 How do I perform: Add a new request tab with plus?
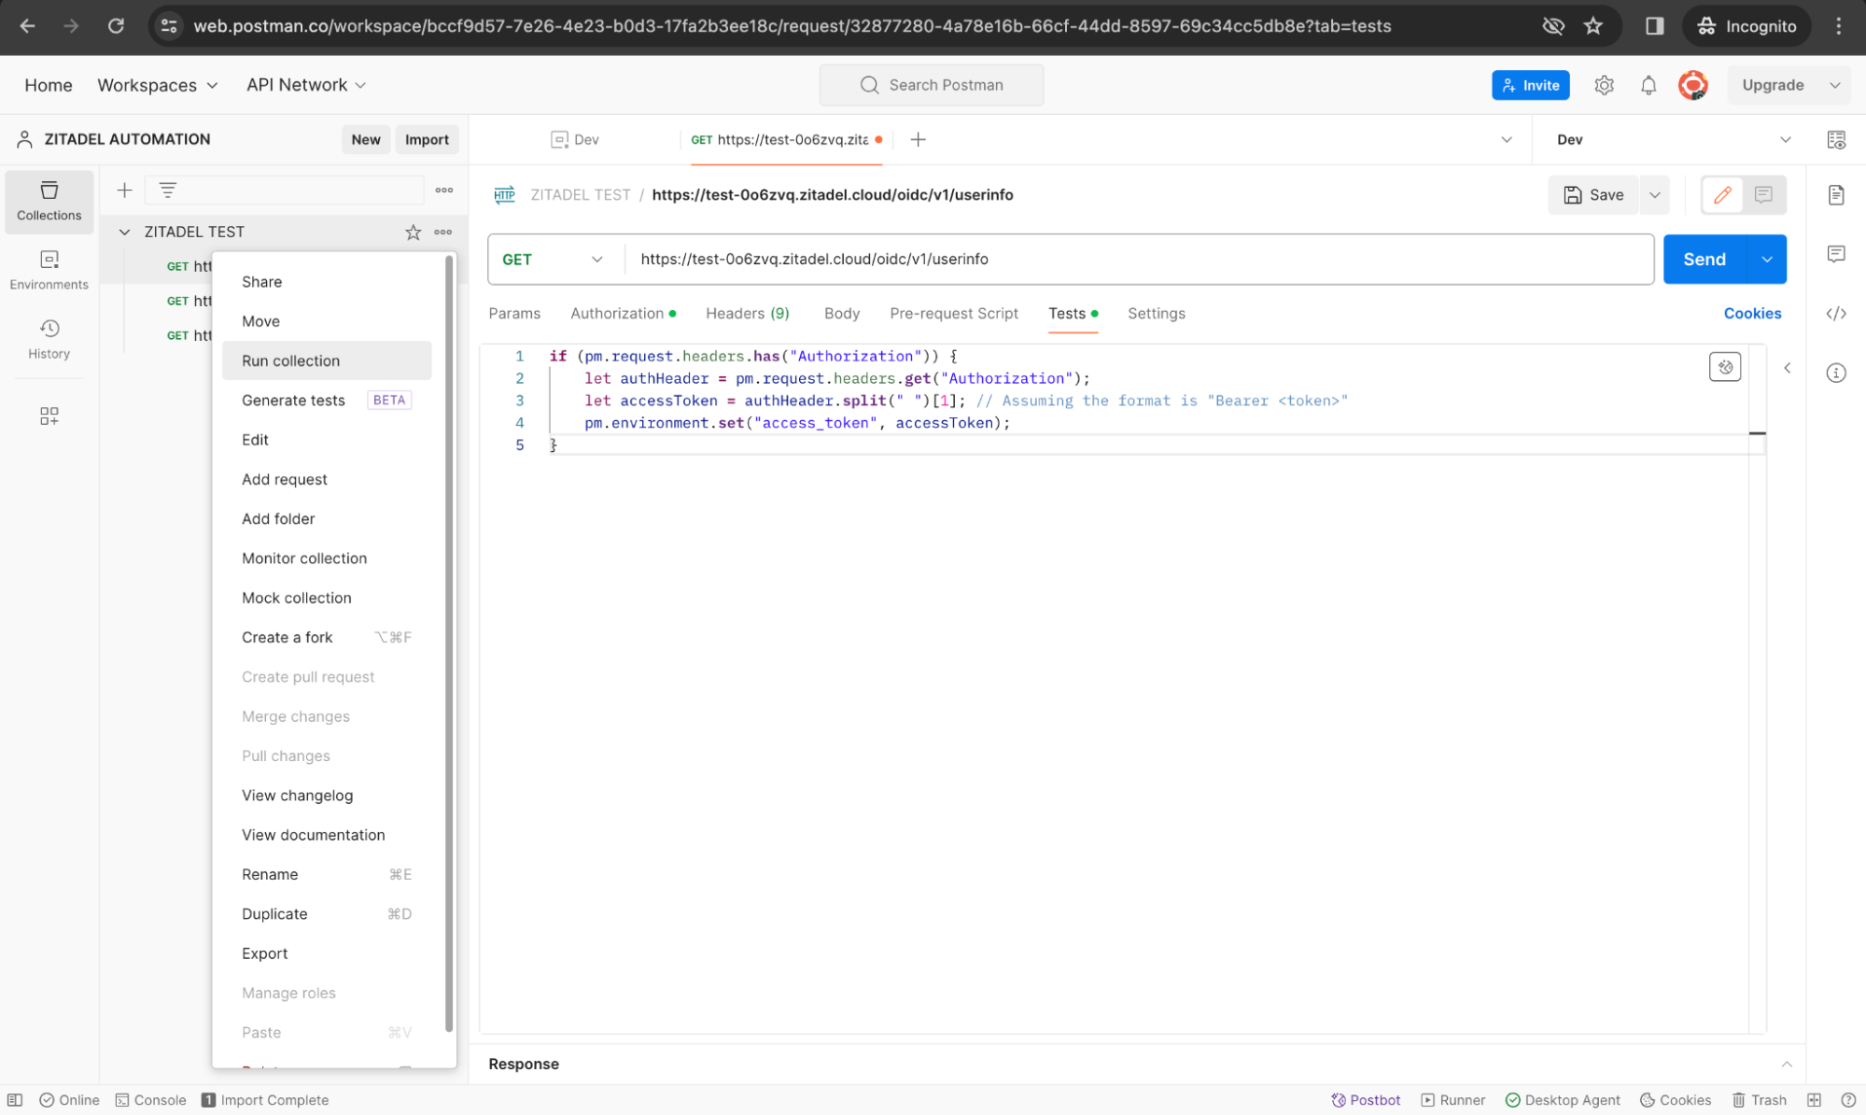pyautogui.click(x=918, y=139)
